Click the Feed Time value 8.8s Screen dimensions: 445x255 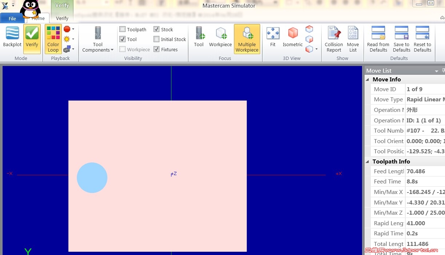pos(412,182)
